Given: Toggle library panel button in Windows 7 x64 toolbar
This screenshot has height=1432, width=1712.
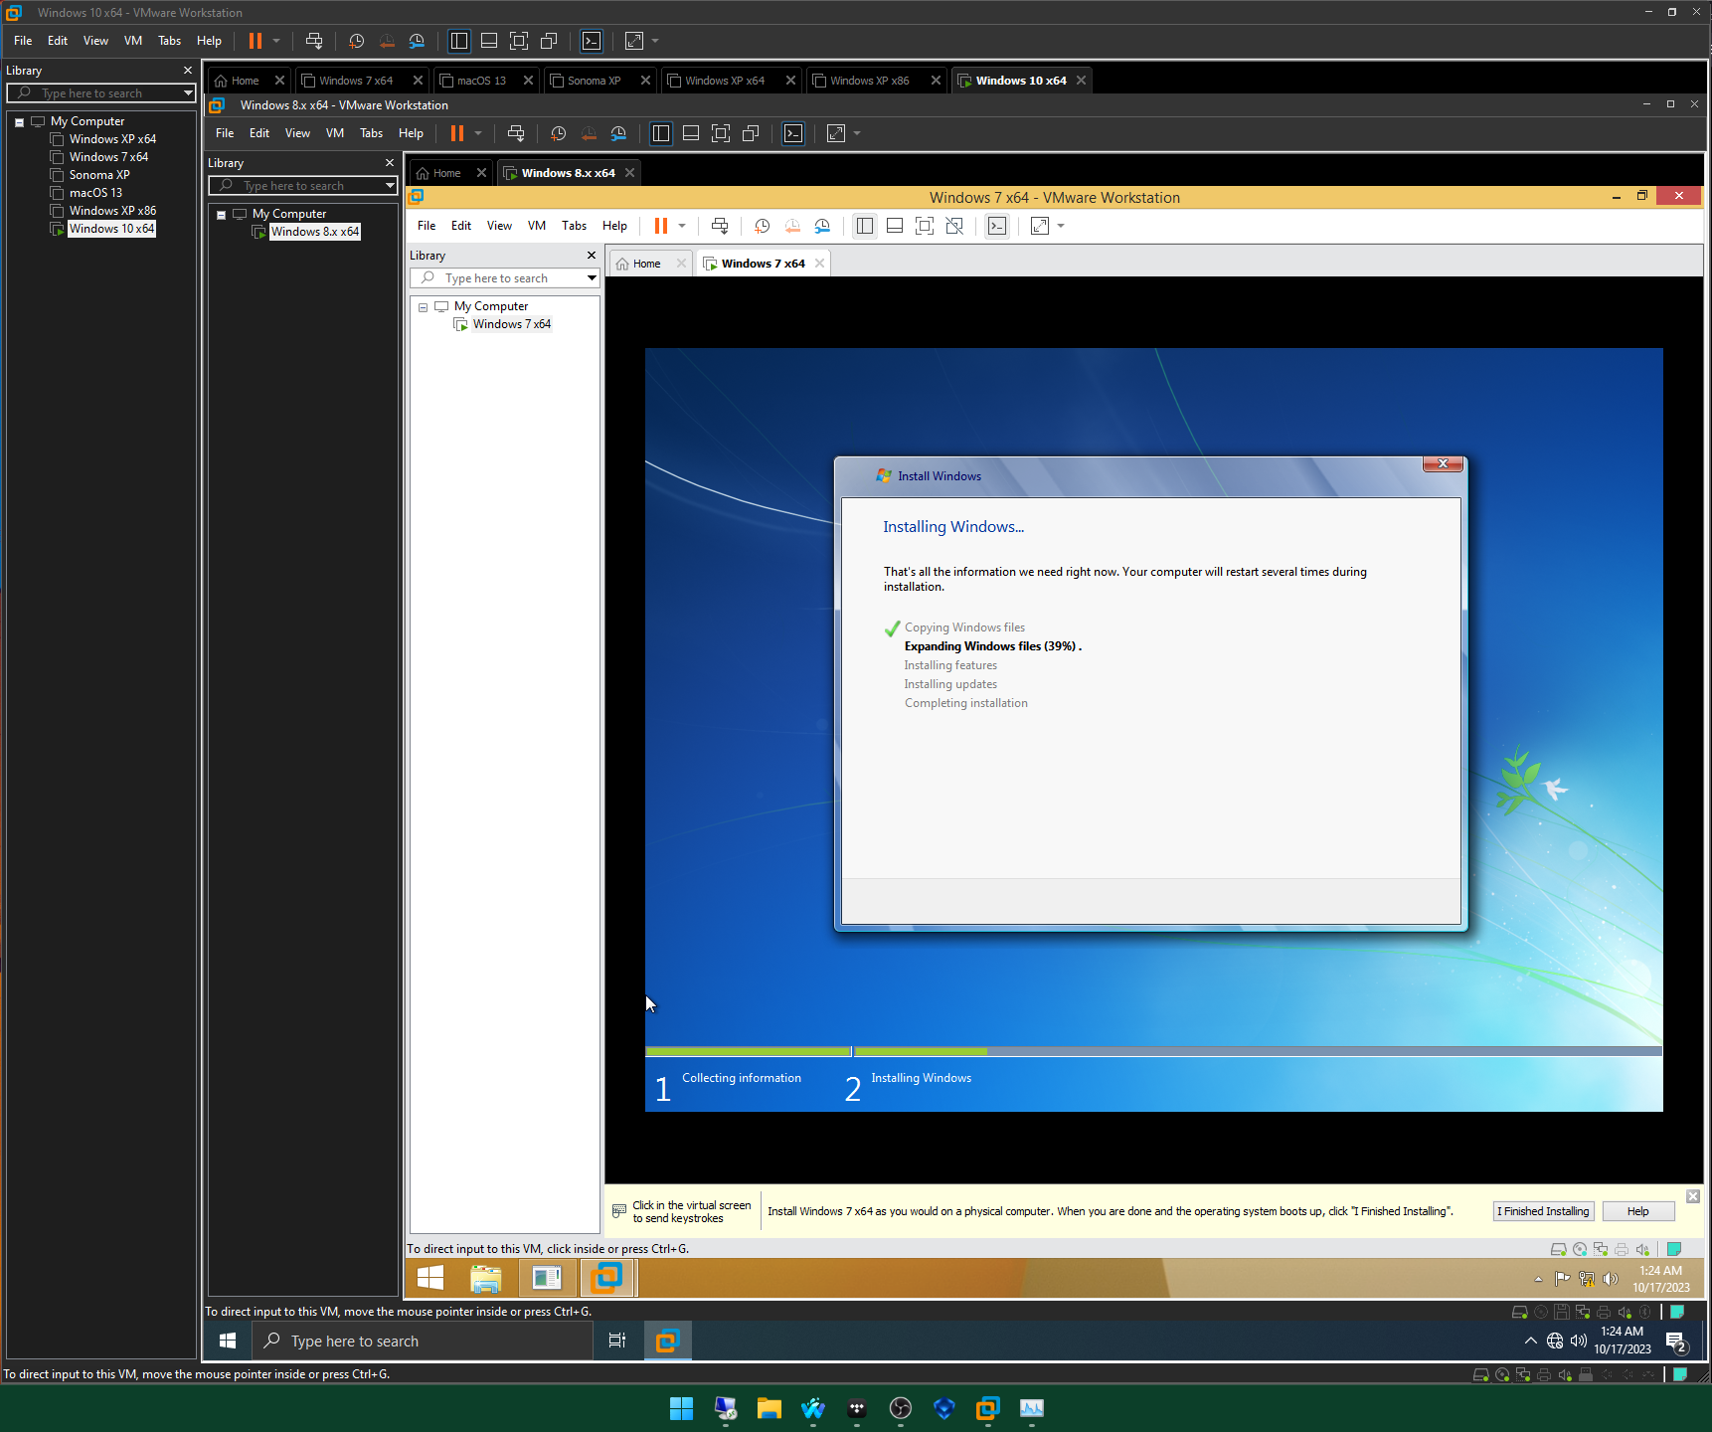Looking at the screenshot, I should point(865,226).
